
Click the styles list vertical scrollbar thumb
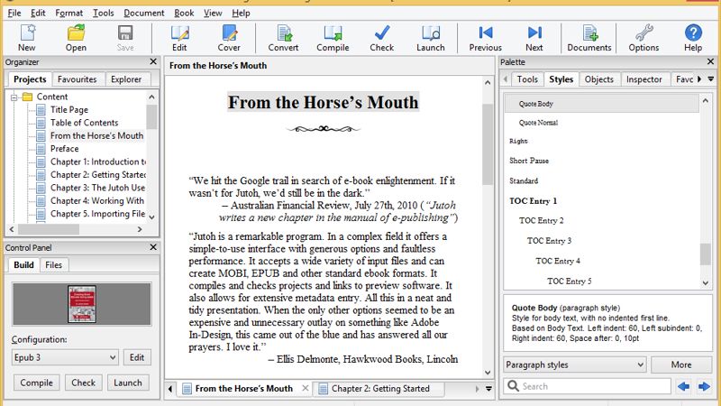706,254
